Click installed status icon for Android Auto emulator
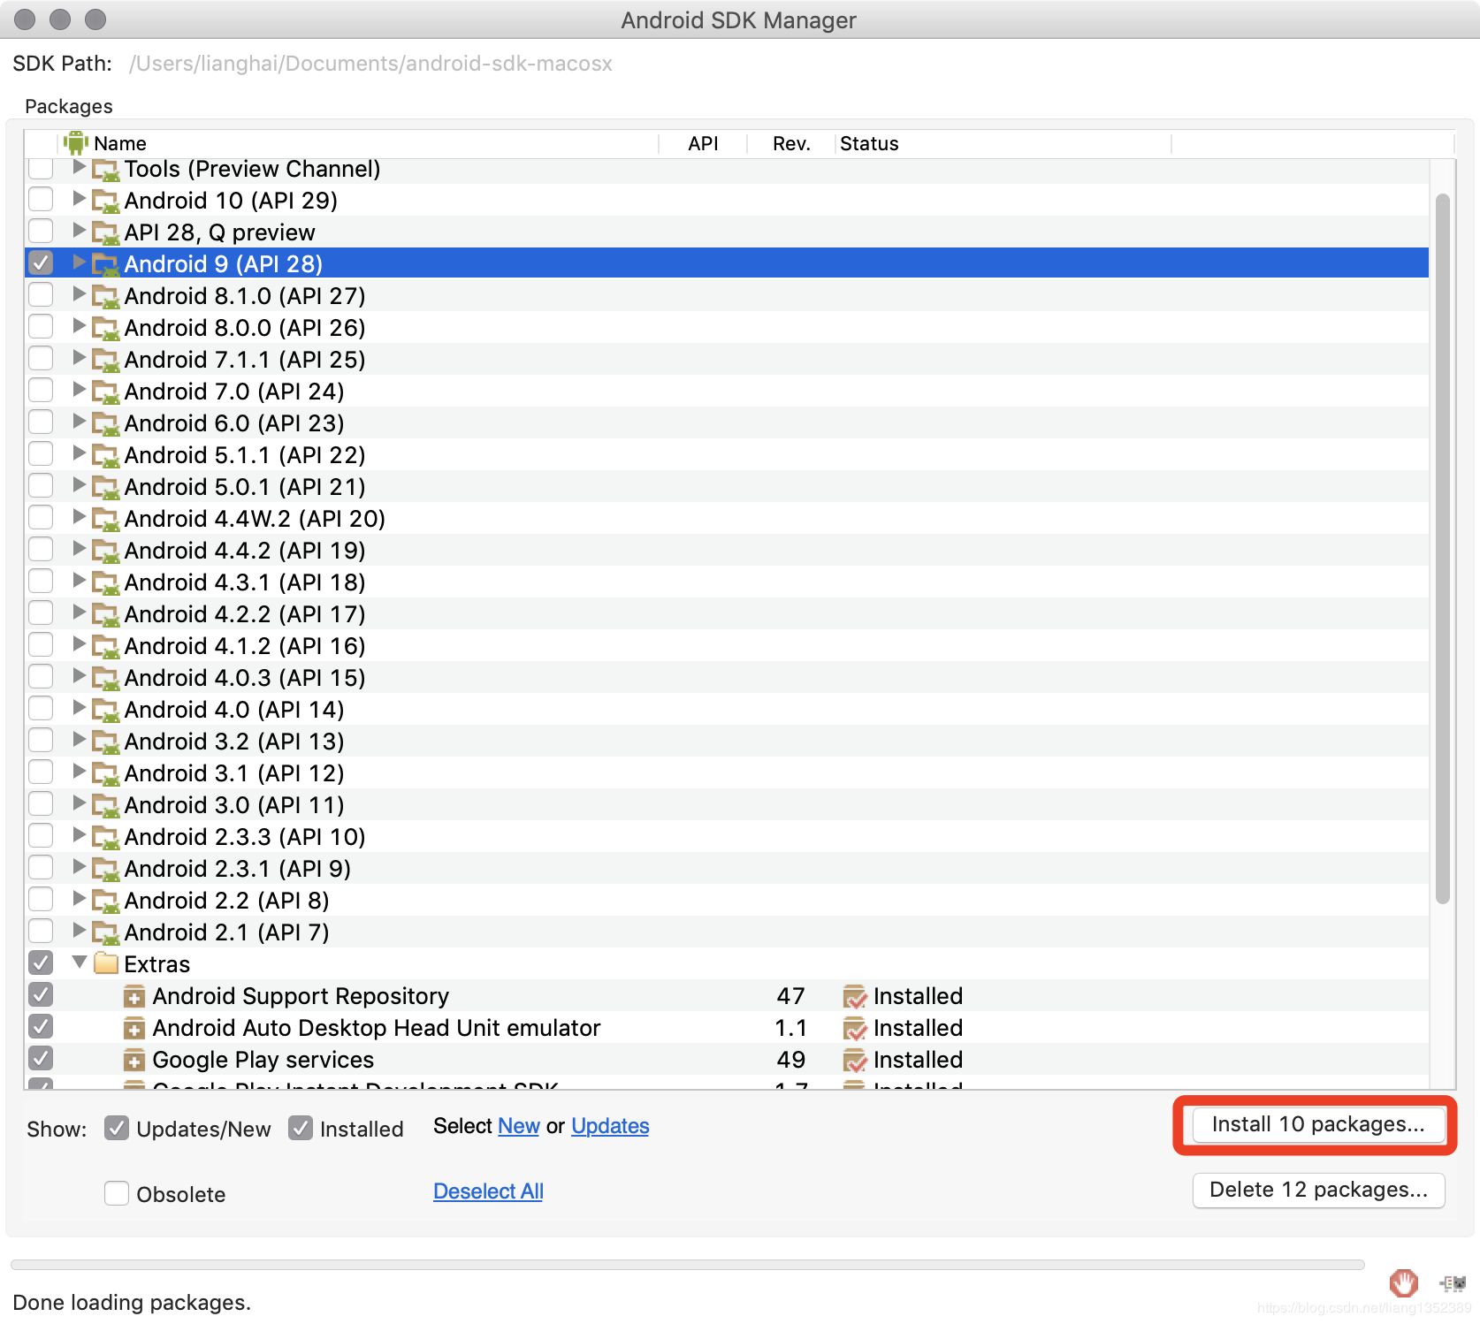 855,1029
